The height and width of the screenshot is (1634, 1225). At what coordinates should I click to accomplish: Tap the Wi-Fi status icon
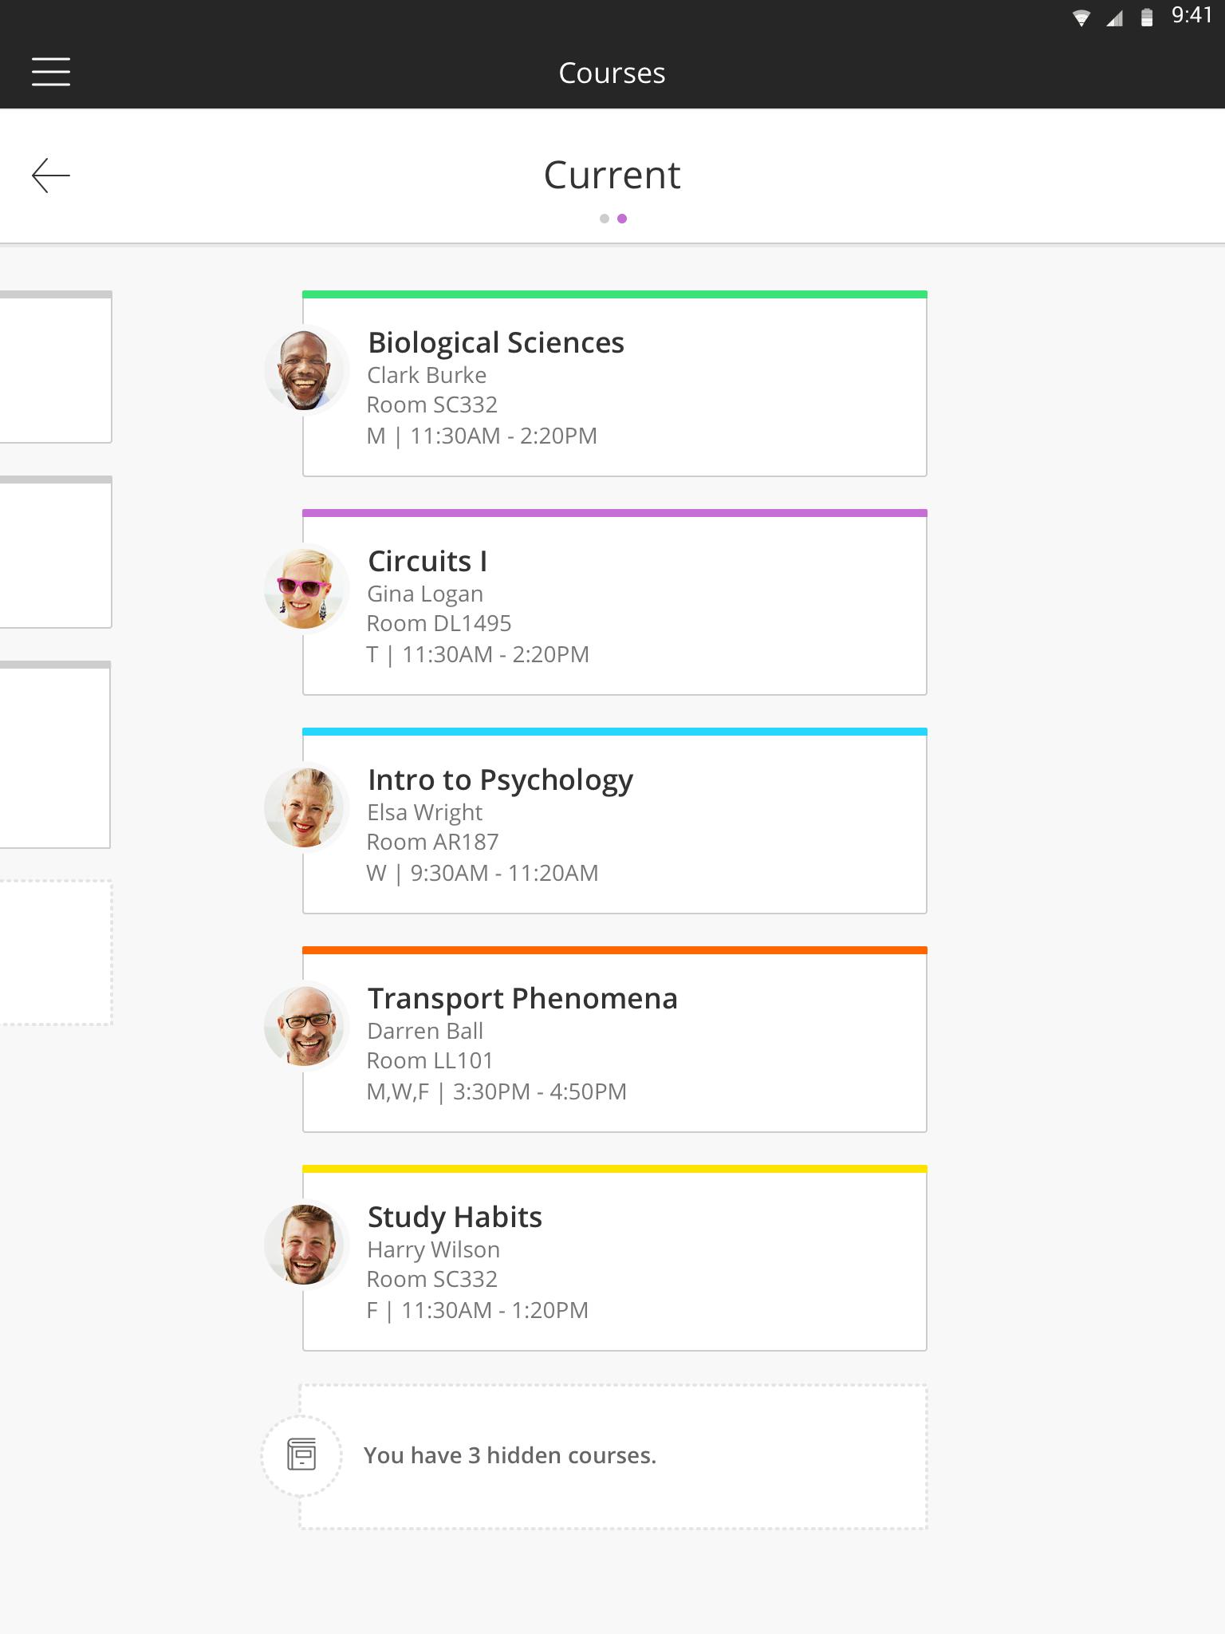1081,18
